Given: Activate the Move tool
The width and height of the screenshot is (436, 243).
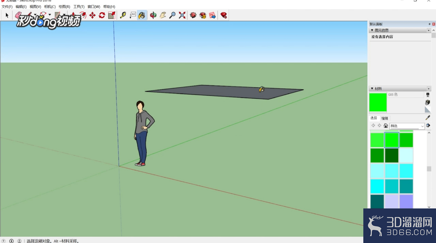Looking at the screenshot, I should click(x=92, y=15).
